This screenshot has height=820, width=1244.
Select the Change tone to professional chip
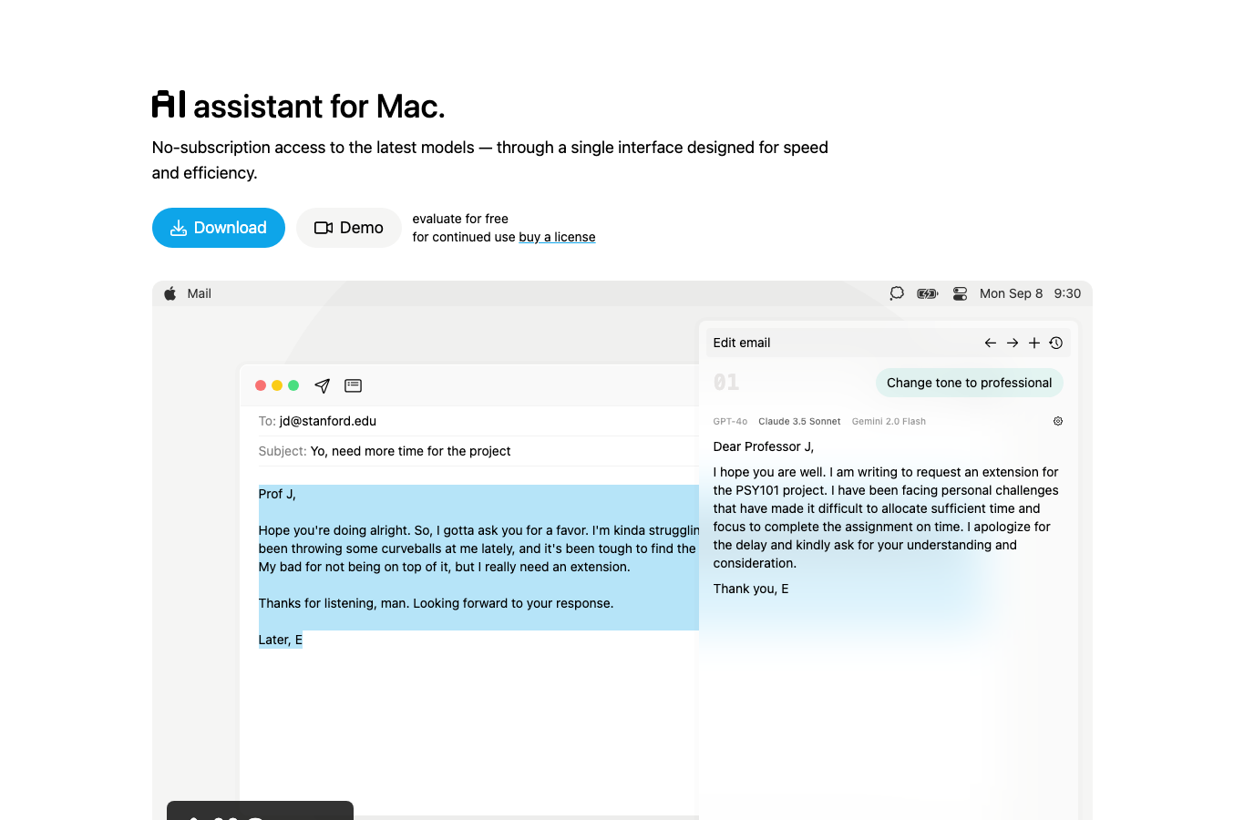pyautogui.click(x=970, y=383)
